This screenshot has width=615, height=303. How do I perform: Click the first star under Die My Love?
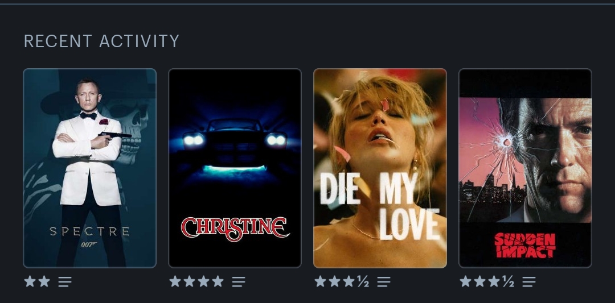point(320,281)
